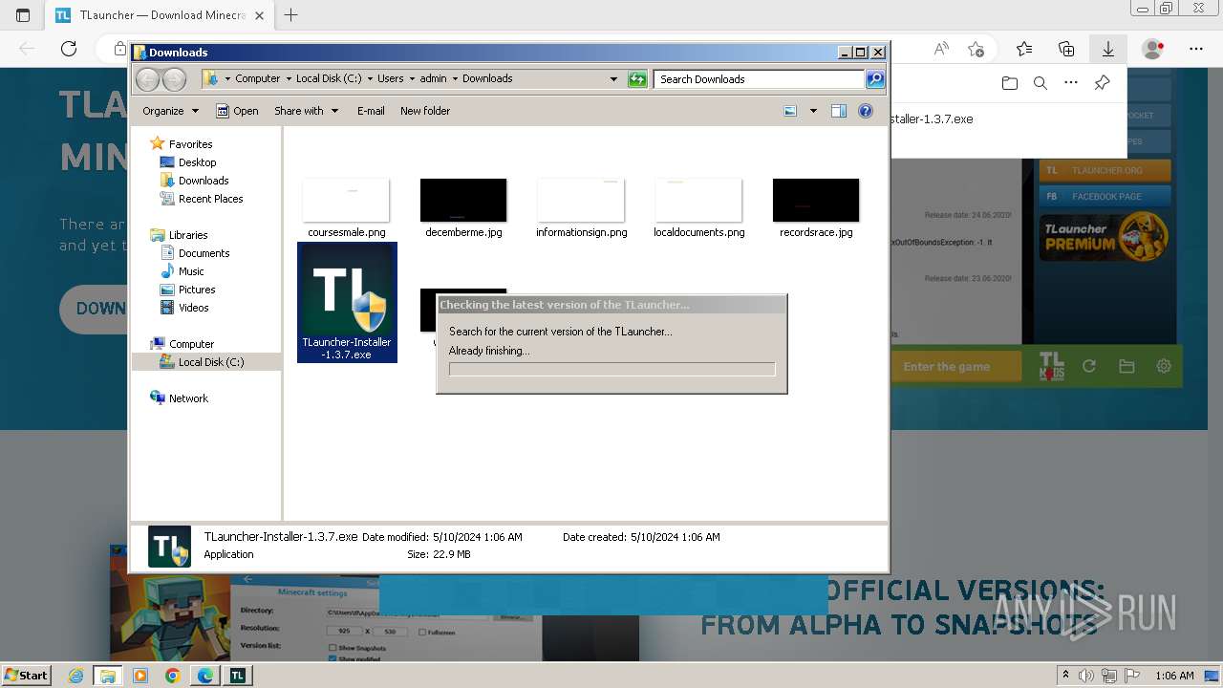Open downloads folder icon in Edge flyout
Screen dimensions: 1223x688
point(1010,83)
